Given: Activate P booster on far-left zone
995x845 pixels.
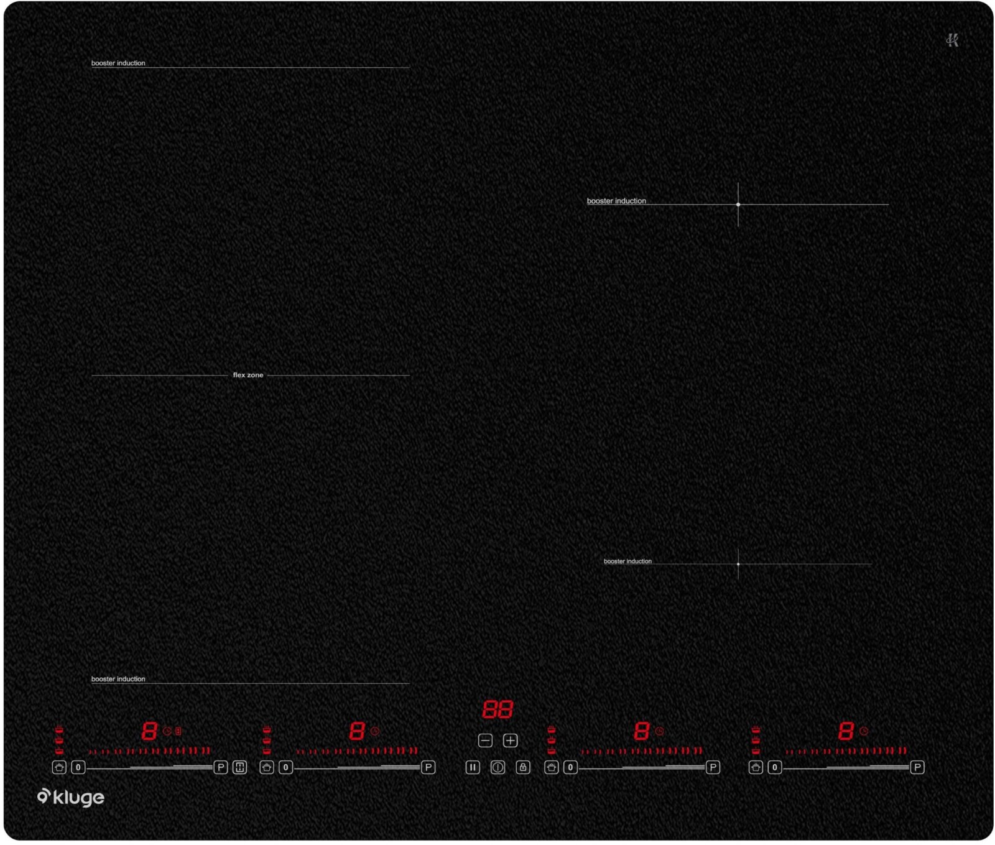Looking at the screenshot, I should point(221,767).
